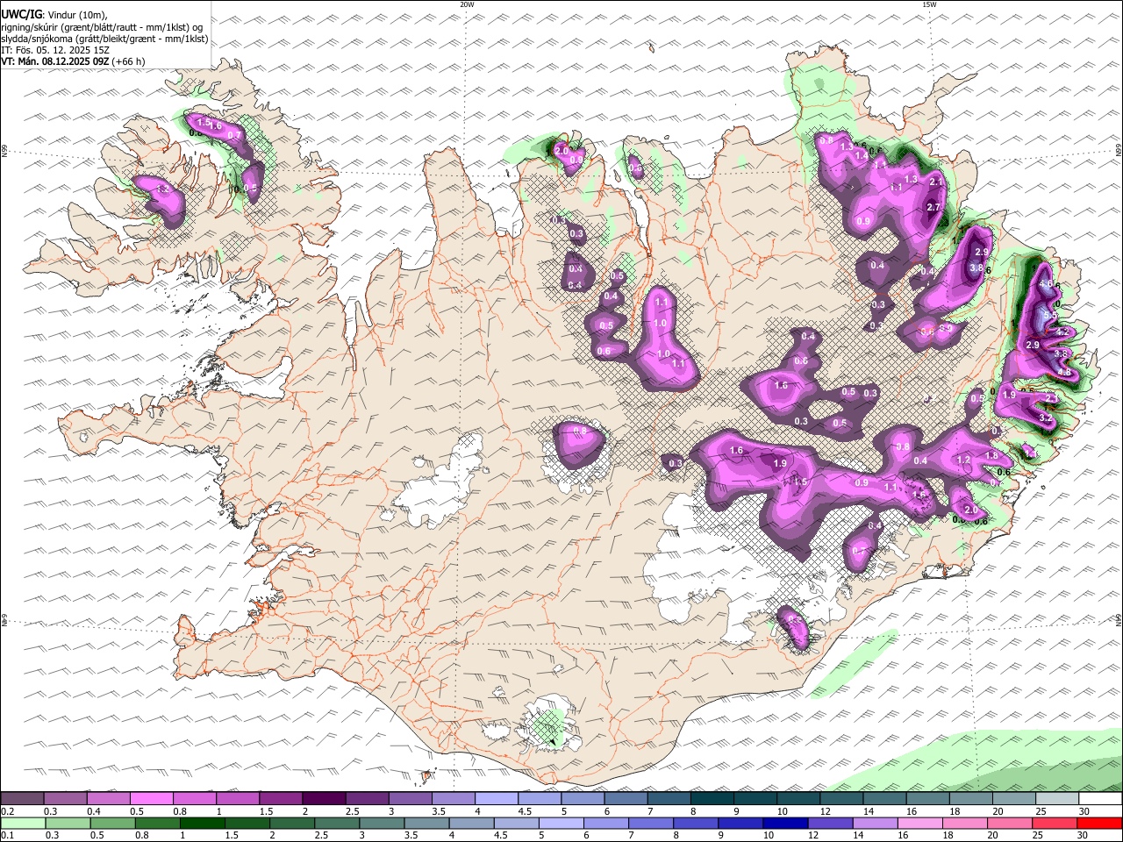Click the mauve swatch labeled 0.3 in upper legend
Viewport: 1123px width, 842px height.
pyautogui.click(x=65, y=798)
